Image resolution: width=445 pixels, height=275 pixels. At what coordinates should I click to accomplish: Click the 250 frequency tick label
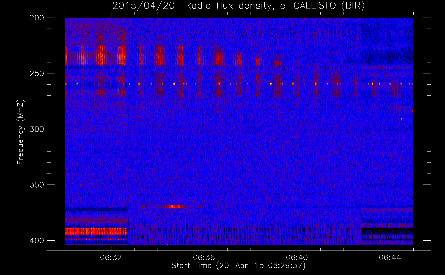click(x=37, y=73)
